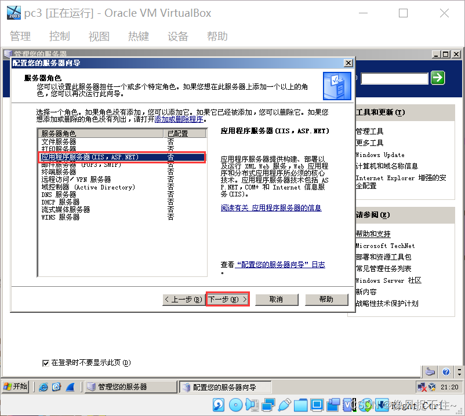Open the 配置您的服务器向导 日志 link

coord(280,265)
